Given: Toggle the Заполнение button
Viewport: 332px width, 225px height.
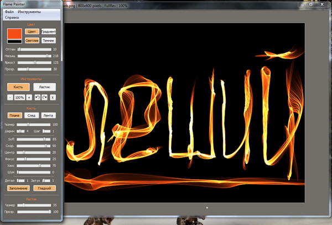Looking at the screenshot, I should [18, 188].
